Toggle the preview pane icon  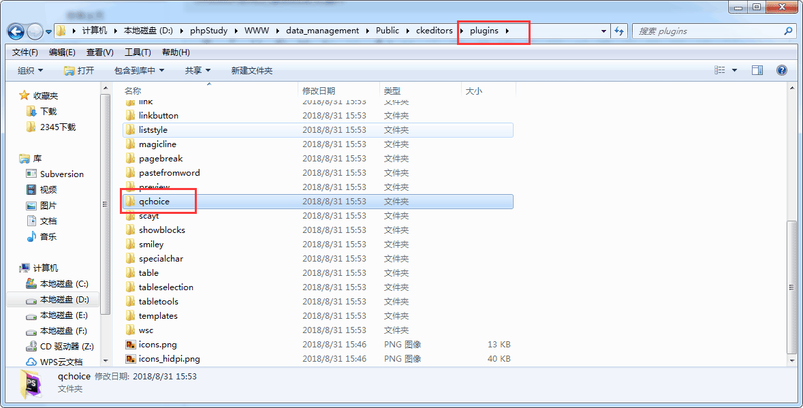pyautogui.click(x=757, y=70)
